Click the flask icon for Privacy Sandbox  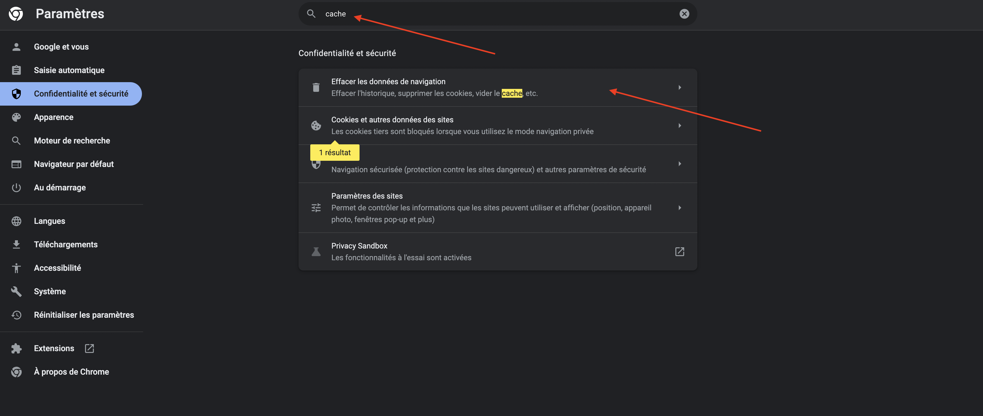coord(316,252)
